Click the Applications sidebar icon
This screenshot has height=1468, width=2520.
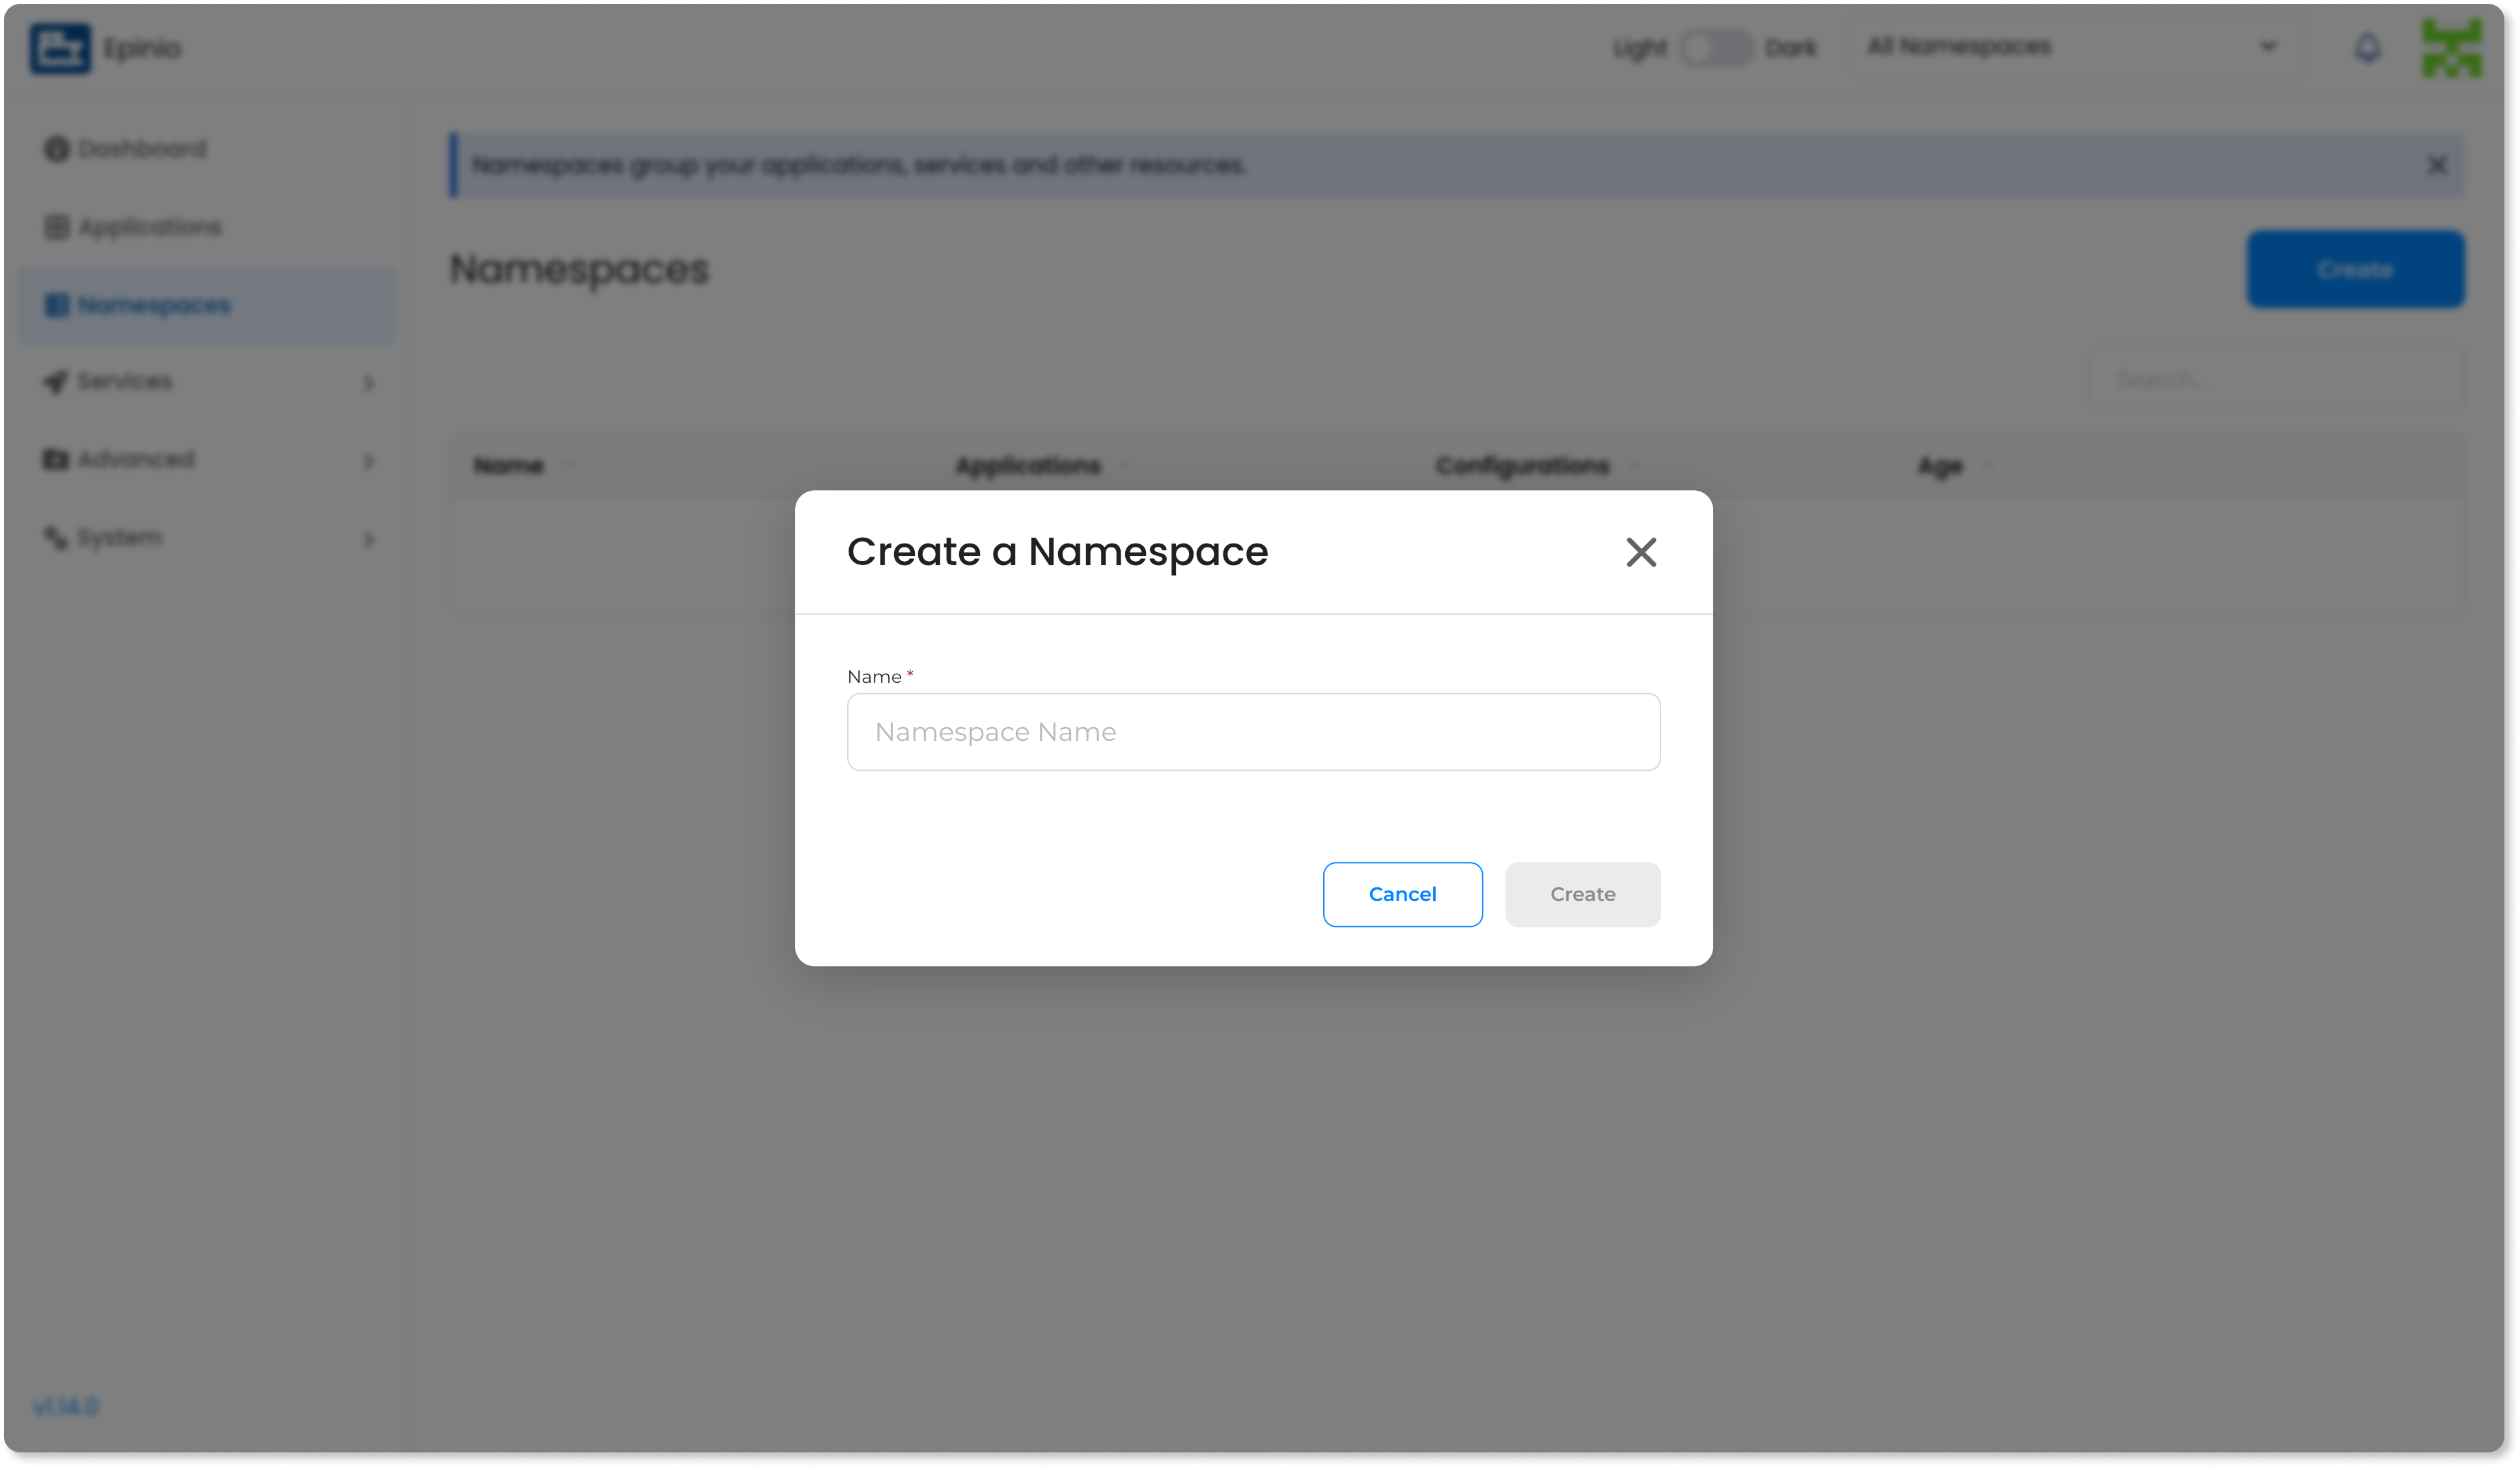[56, 227]
